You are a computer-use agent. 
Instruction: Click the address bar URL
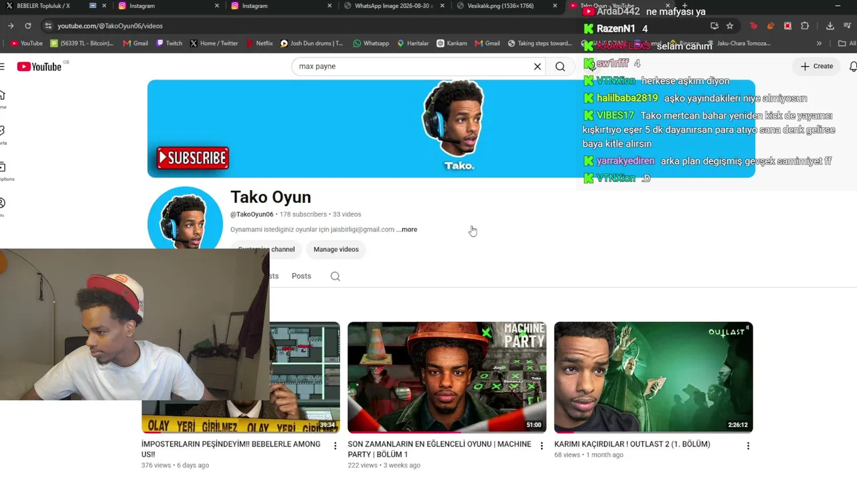[110, 26]
